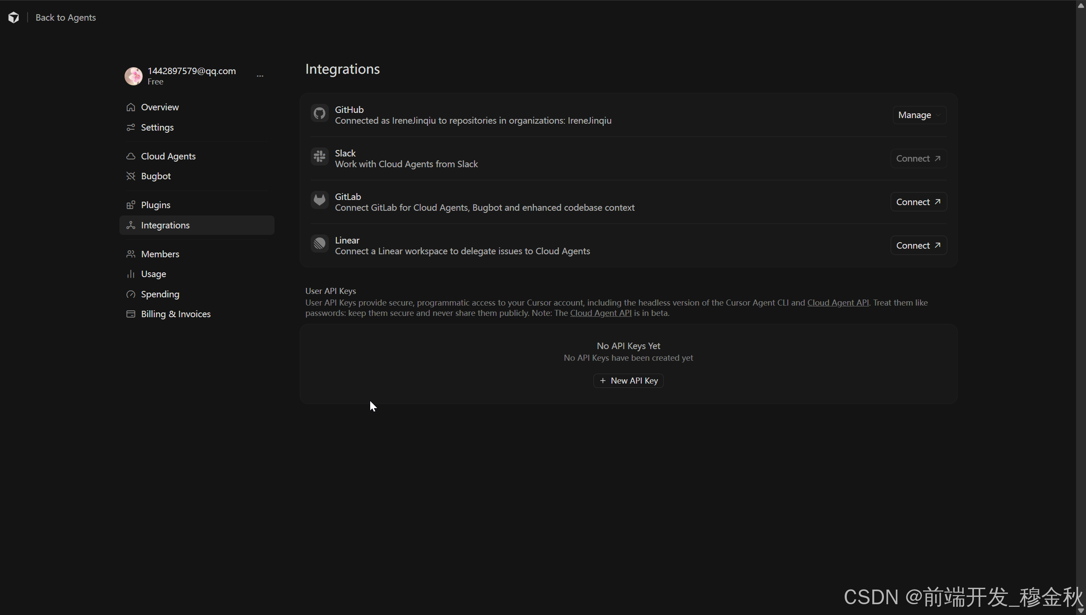
Task: Go to the Overview page
Action: click(159, 107)
